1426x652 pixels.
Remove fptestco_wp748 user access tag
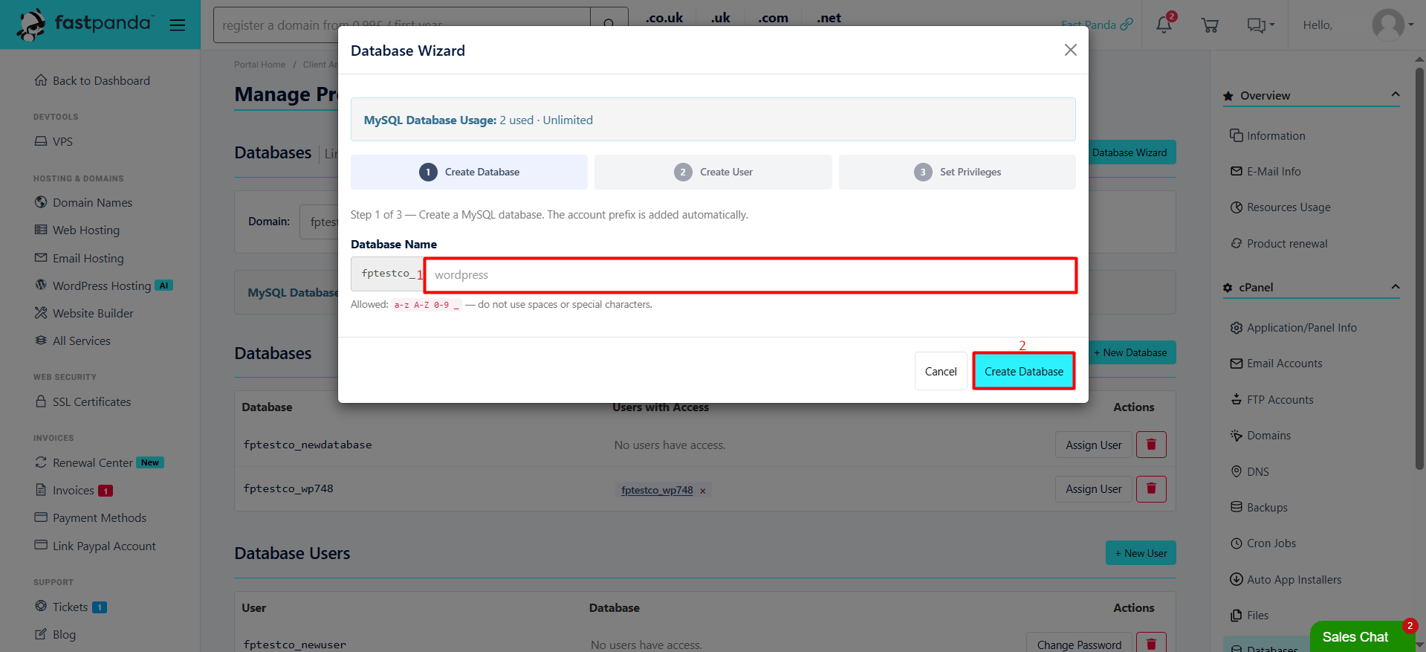tap(702, 491)
